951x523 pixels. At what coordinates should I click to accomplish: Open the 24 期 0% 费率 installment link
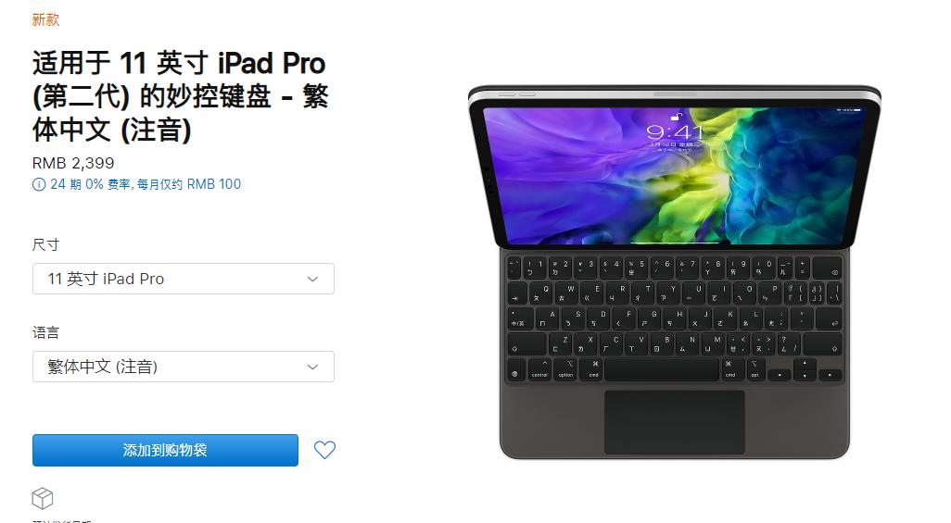146,184
